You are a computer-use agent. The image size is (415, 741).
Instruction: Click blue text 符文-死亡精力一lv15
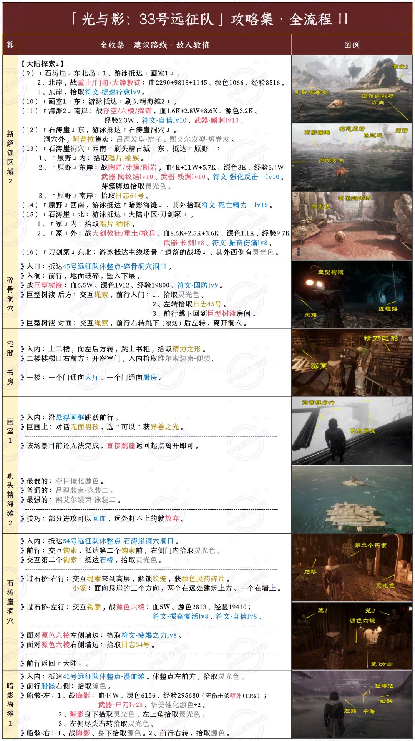coord(234,205)
